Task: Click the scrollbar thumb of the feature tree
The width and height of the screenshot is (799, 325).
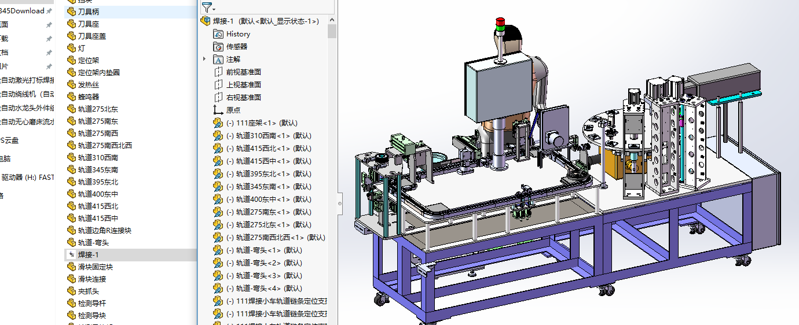Action: [332, 31]
